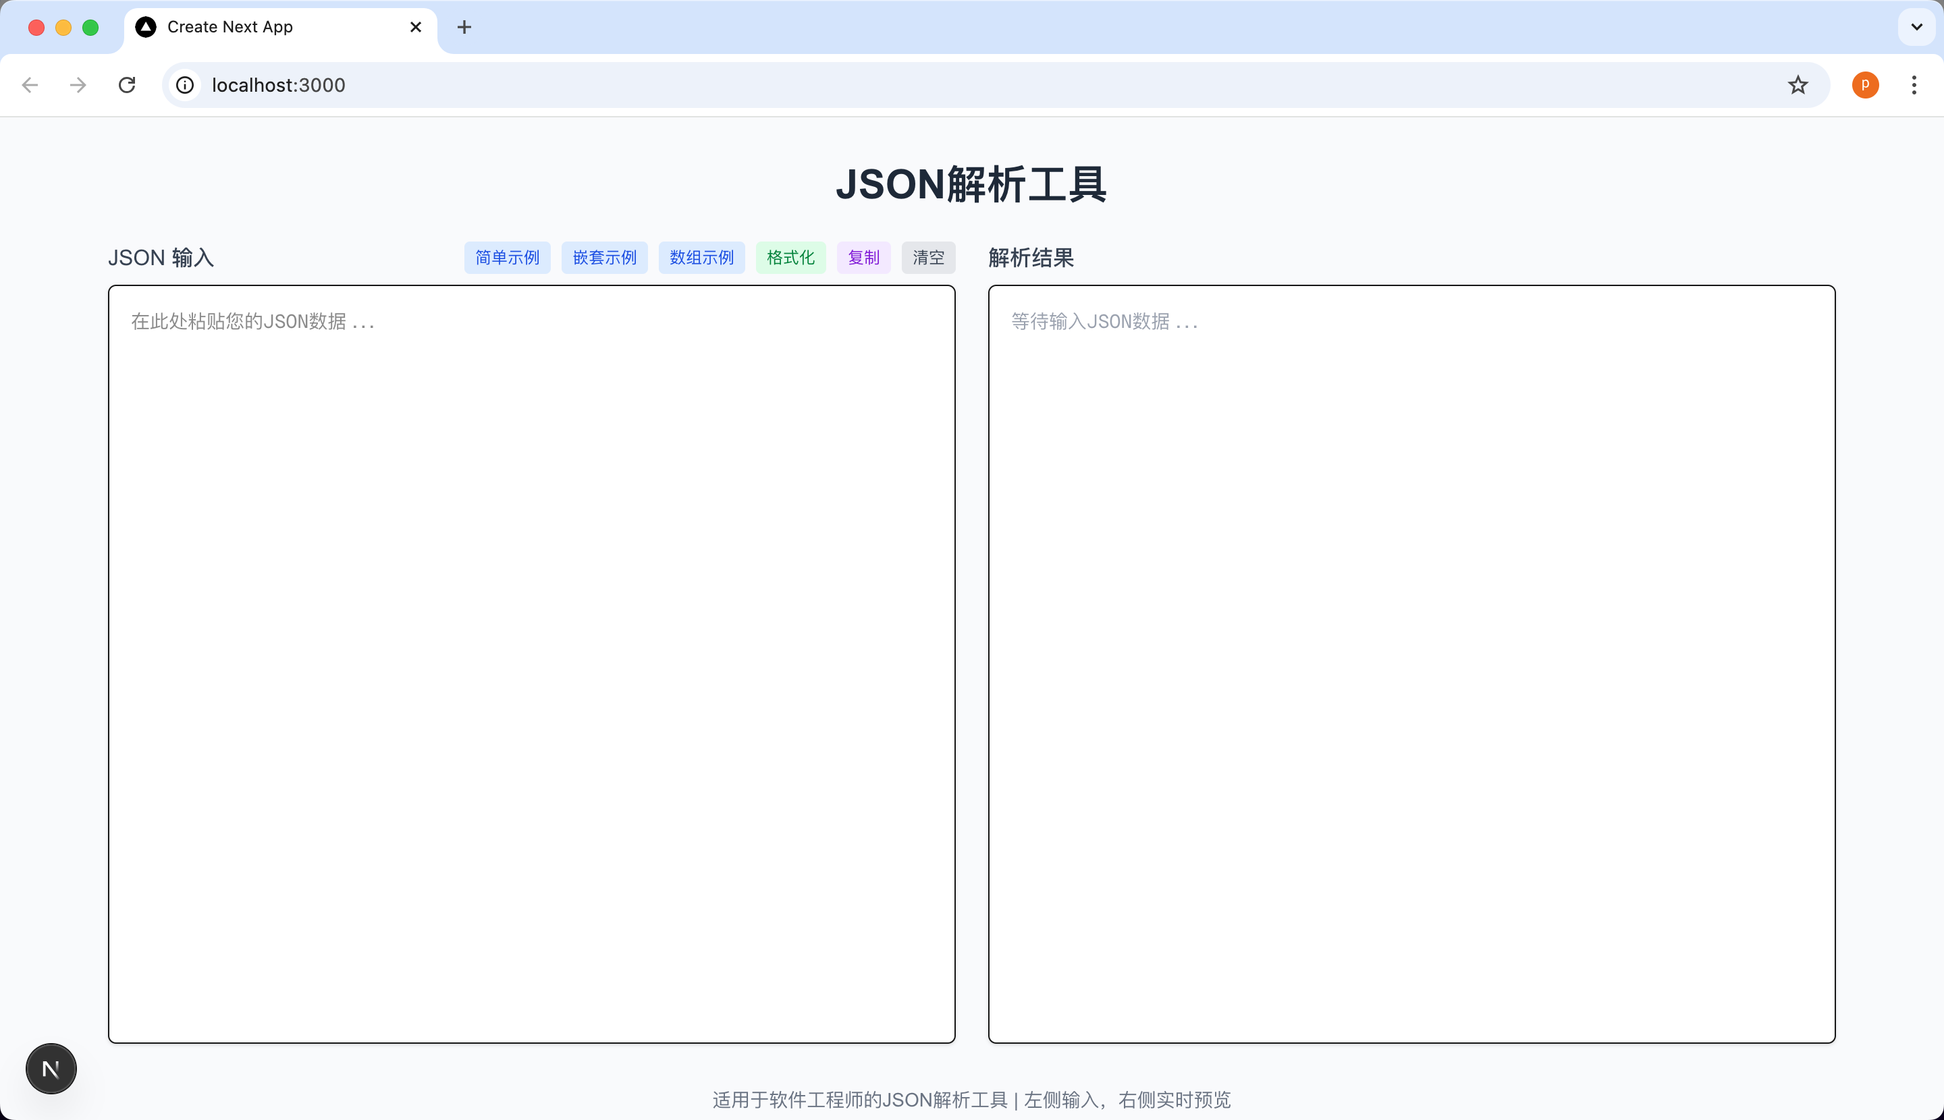Screen dimensions: 1944x1120
Task: Click the back navigation arrow
Action: point(30,84)
